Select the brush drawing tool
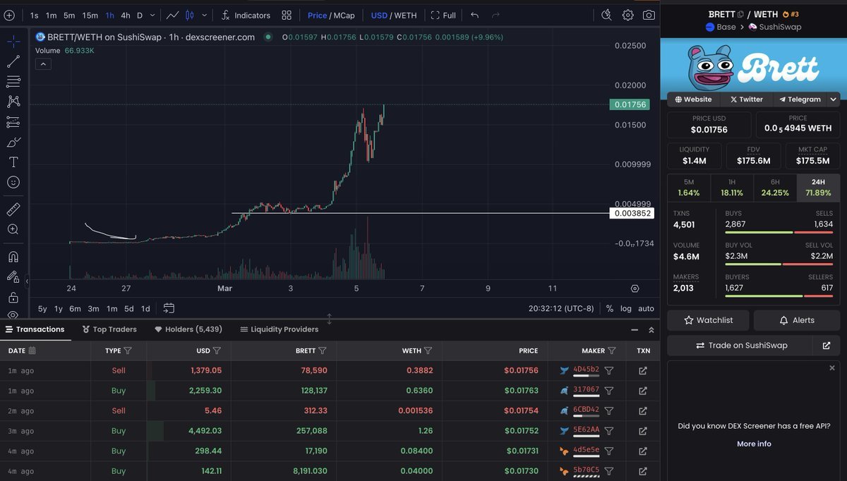The image size is (847, 481). click(13, 142)
